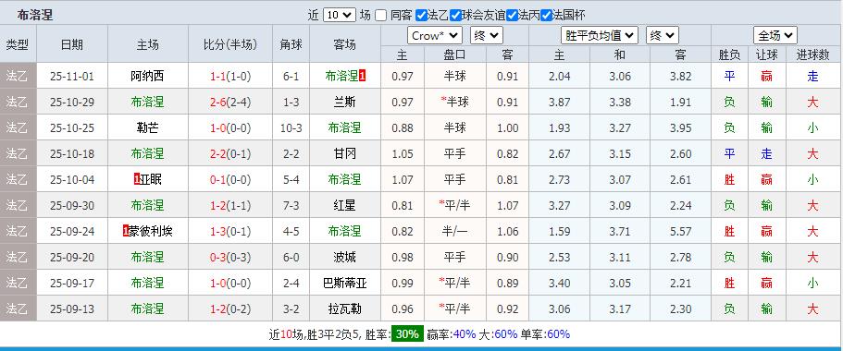Click the 2-4 corner count

[x=291, y=283]
